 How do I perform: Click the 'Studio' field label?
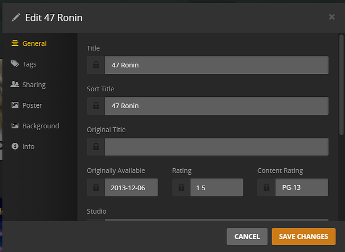pyautogui.click(x=96, y=211)
